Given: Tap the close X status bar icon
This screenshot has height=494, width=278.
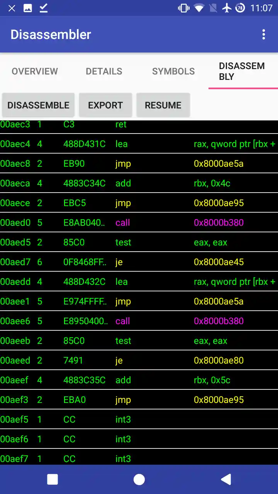Looking at the screenshot, I should click(12, 8).
